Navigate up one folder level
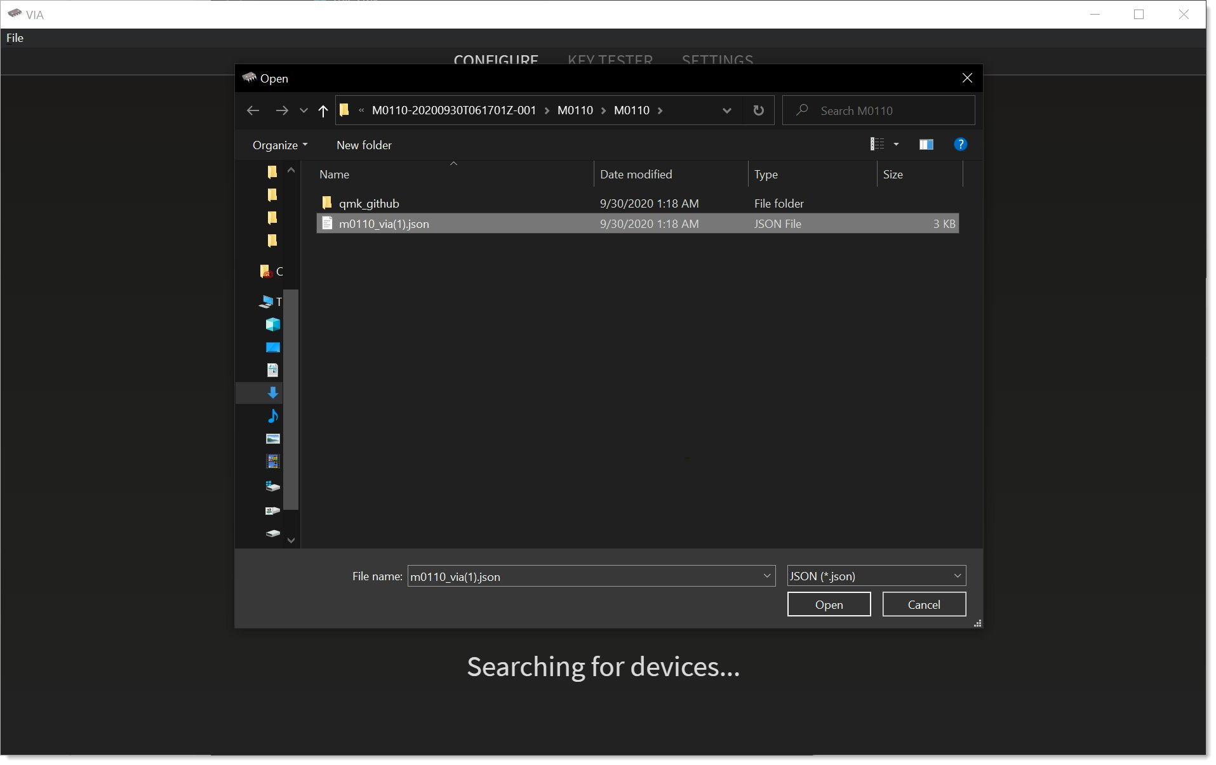Image resolution: width=1216 pixels, height=765 pixels. click(323, 111)
